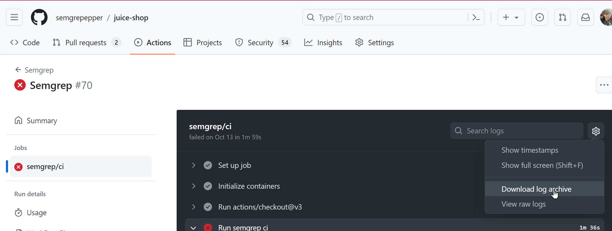The image size is (612, 231).
Task: Open the issues icon in header
Action: 539,17
